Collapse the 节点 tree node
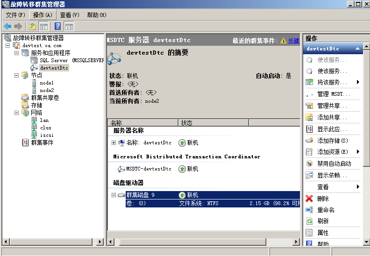Viewport: 370px width, 256px height. point(16,76)
